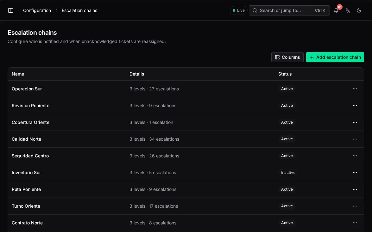Click '3 levels · 17 escalations' details
Viewport: 372px width, 232px height.
[154, 206]
